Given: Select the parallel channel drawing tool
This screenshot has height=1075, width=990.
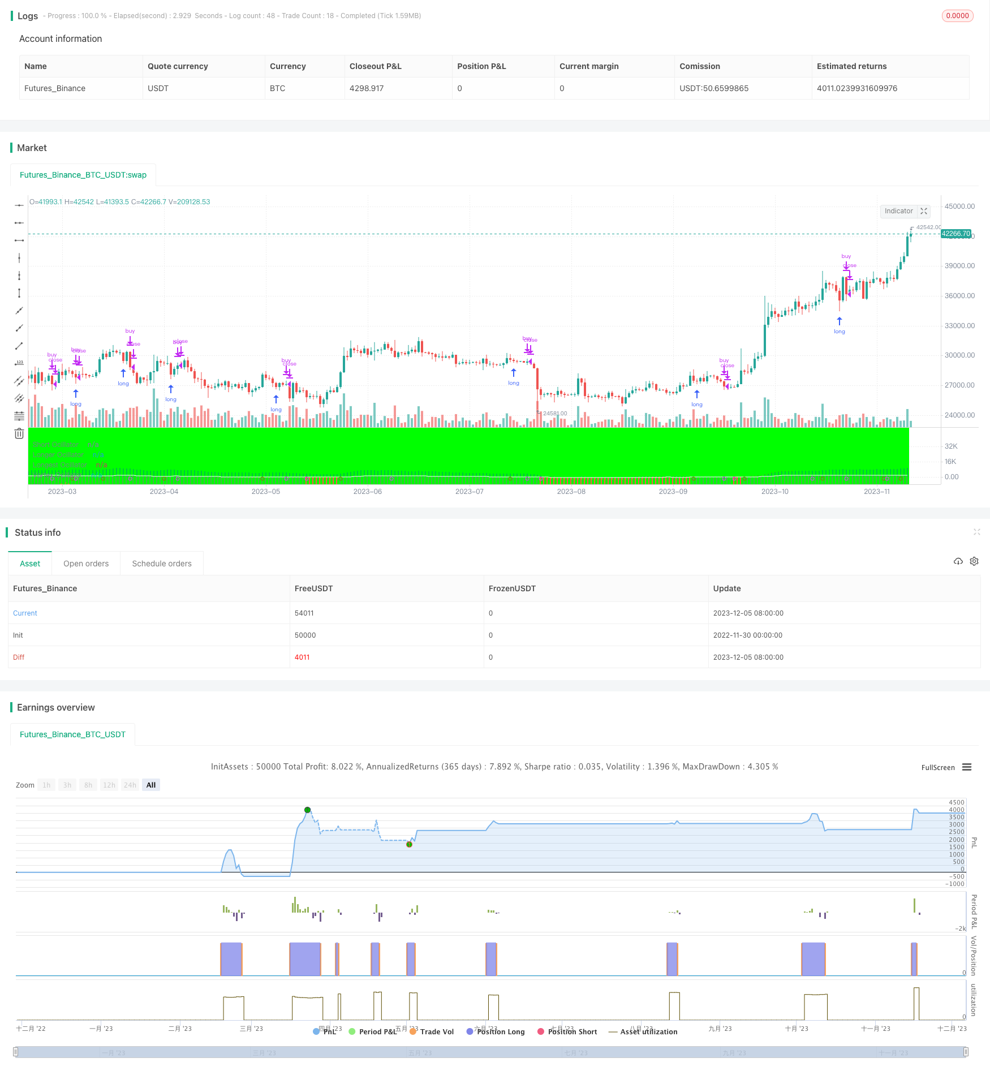Looking at the screenshot, I should point(19,381).
